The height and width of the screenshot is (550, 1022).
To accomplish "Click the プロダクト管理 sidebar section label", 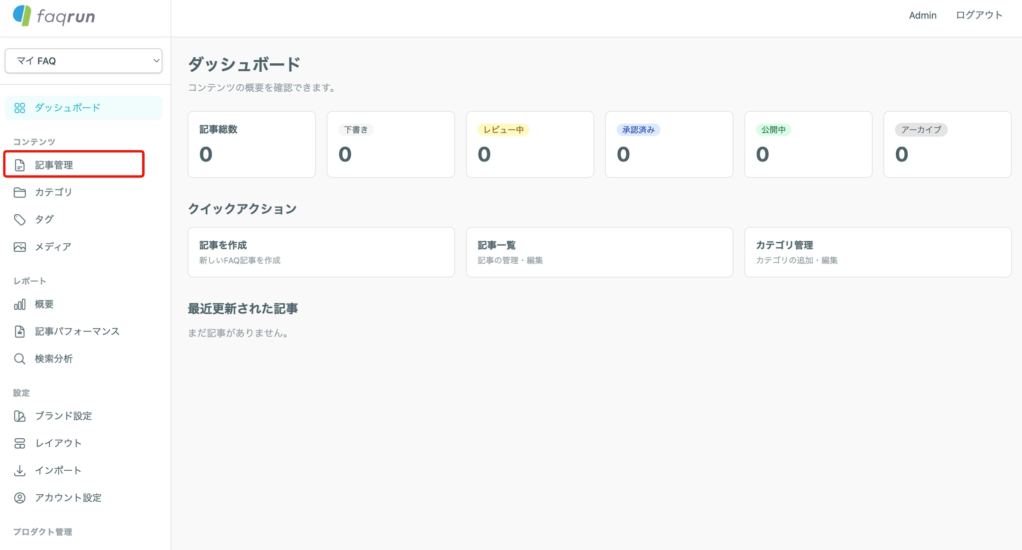I will tap(42, 532).
